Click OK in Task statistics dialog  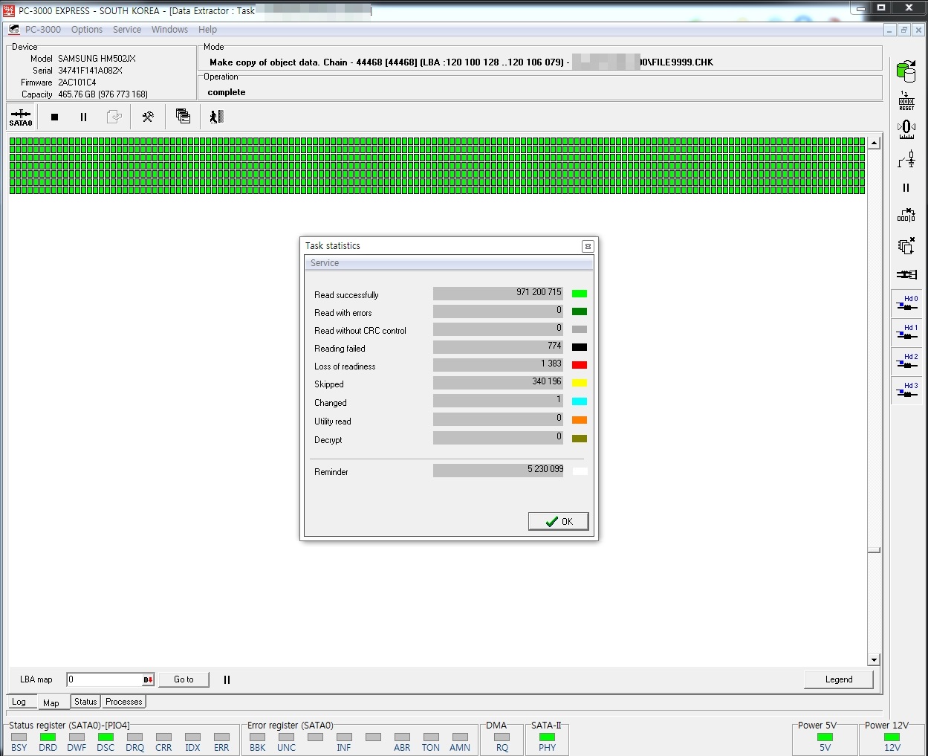pyautogui.click(x=559, y=521)
